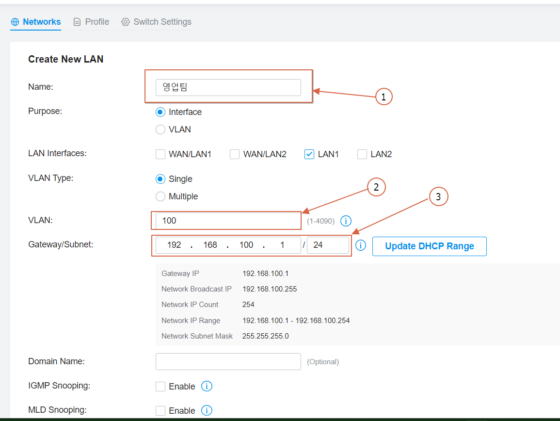The height and width of the screenshot is (421, 560).
Task: Click first gateway octet 192
Action: point(174,245)
